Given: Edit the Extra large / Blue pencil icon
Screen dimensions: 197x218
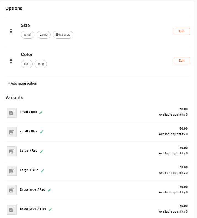Looking at the screenshot, I should pos(50,209).
